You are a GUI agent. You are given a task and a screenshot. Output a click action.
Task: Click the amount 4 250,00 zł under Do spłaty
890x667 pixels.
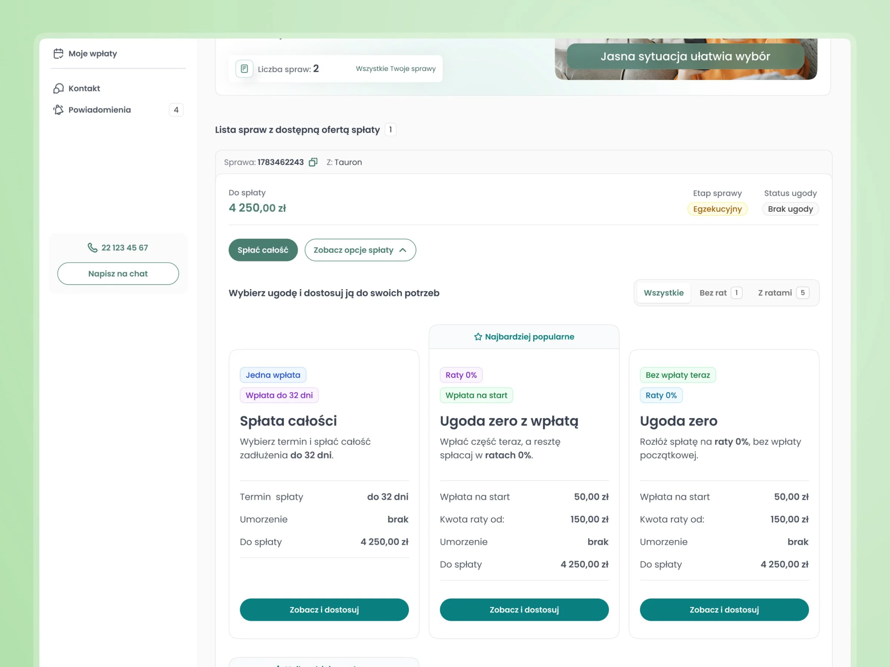pos(257,208)
